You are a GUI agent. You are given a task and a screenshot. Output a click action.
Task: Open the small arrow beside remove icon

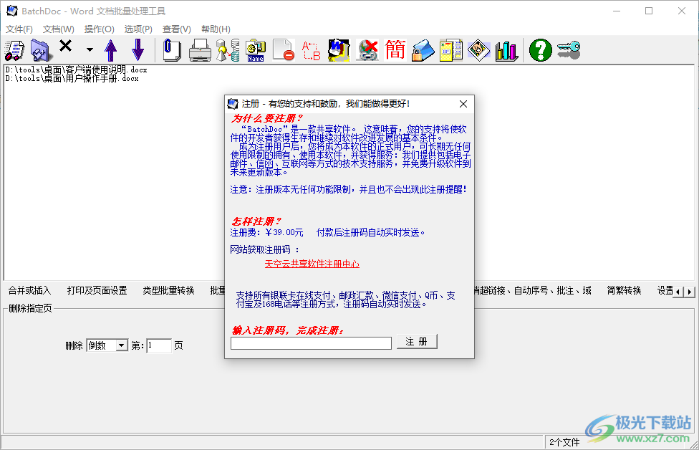click(x=90, y=50)
